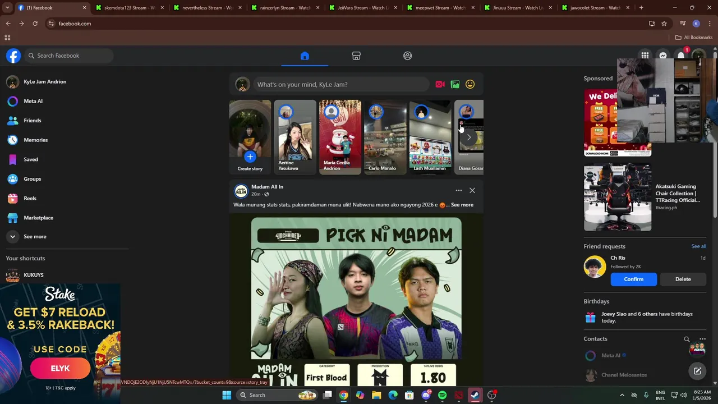The height and width of the screenshot is (404, 718).
Task: Expand post text via See more link
Action: click(x=462, y=205)
